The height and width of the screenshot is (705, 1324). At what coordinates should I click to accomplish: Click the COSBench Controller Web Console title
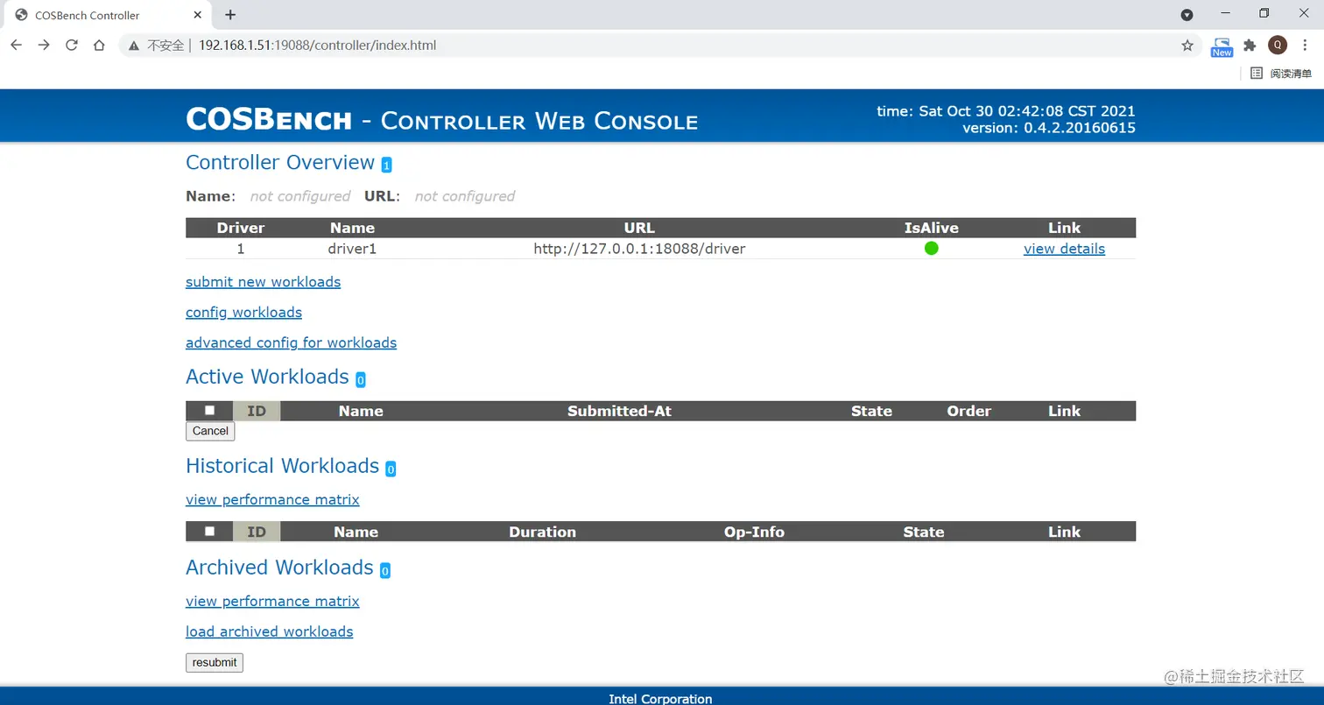pos(441,119)
